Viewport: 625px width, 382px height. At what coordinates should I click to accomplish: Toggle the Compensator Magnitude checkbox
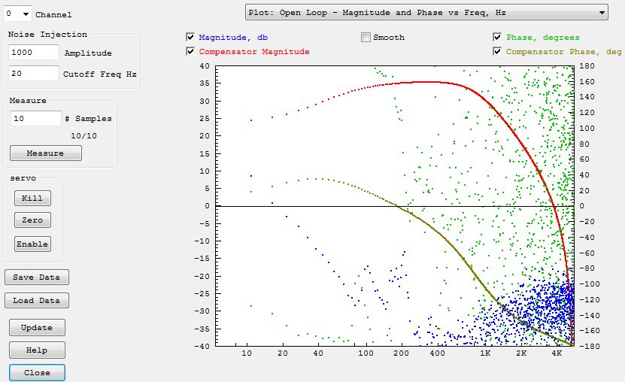(191, 51)
